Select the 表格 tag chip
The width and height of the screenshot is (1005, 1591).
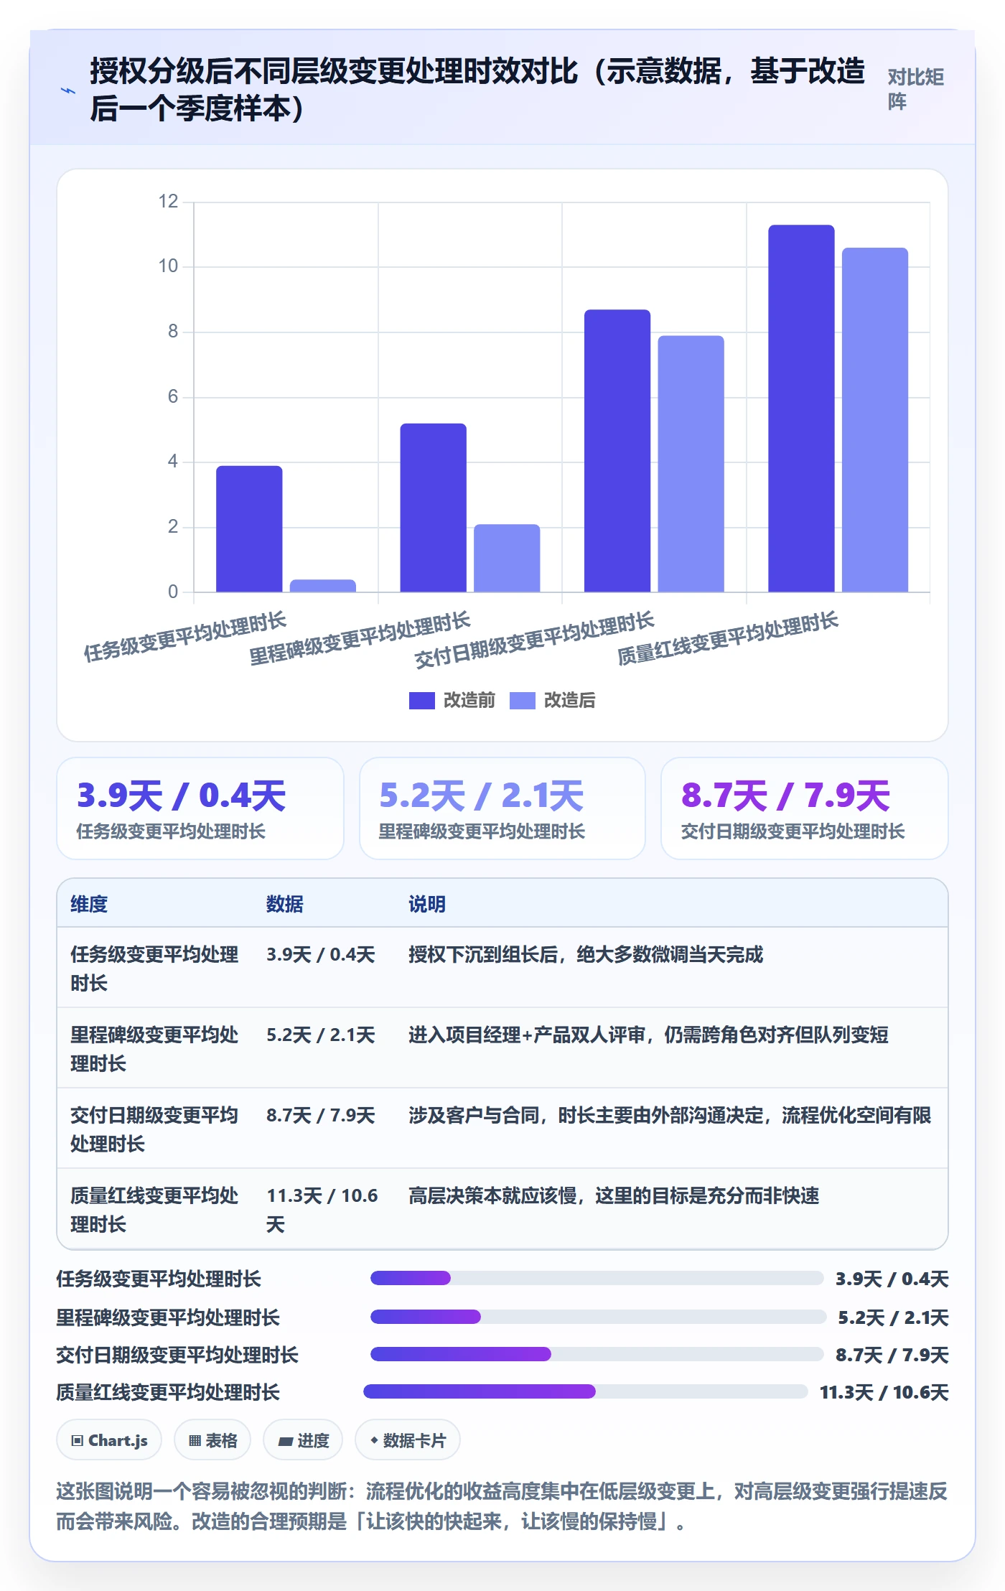click(x=212, y=1440)
